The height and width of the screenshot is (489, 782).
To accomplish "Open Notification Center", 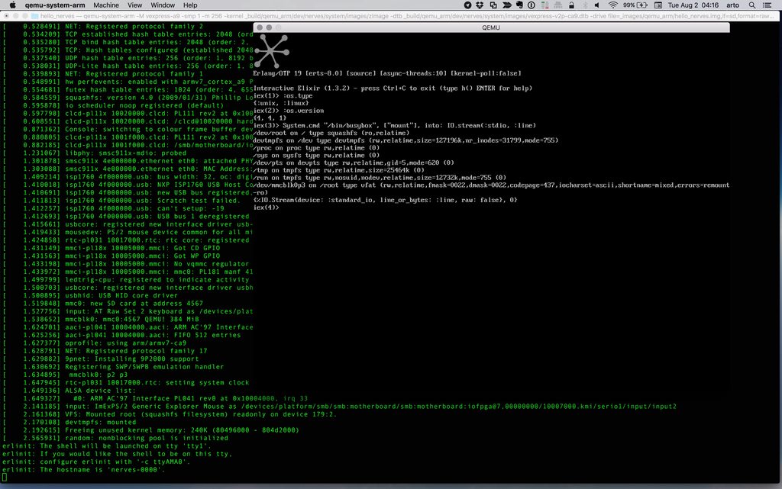I will pos(765,5).
